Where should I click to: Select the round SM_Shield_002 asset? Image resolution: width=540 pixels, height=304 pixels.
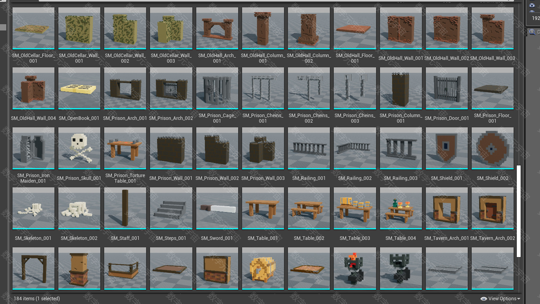click(493, 148)
